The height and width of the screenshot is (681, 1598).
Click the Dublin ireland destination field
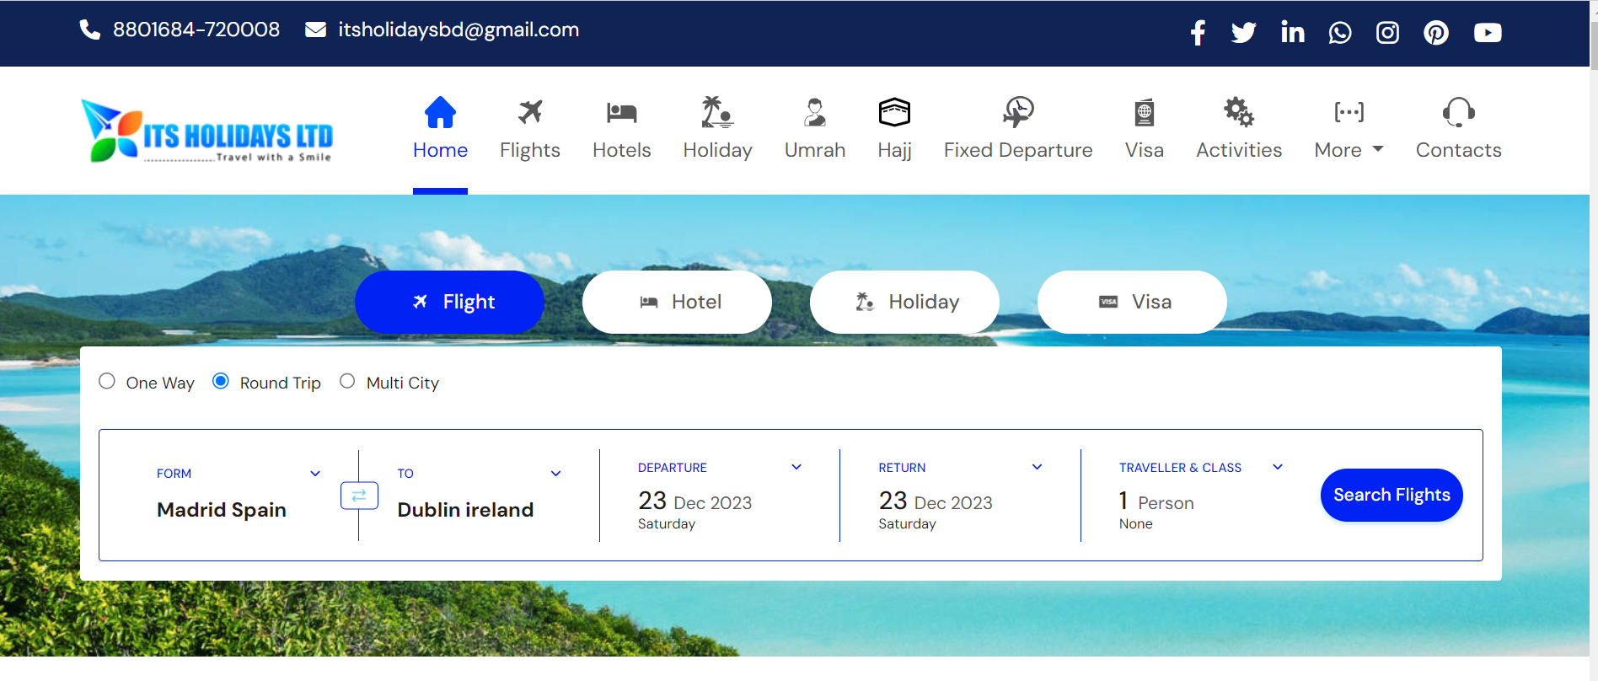click(x=465, y=509)
